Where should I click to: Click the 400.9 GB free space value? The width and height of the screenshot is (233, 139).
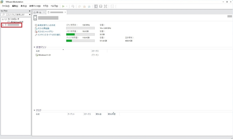tap(129, 41)
